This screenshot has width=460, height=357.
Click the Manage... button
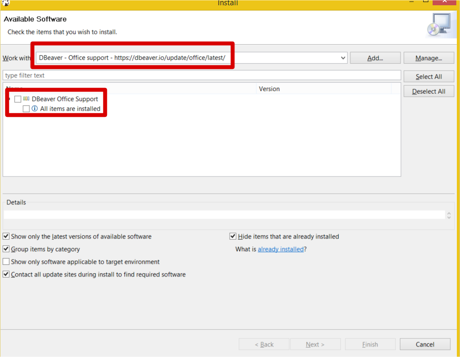pos(428,58)
